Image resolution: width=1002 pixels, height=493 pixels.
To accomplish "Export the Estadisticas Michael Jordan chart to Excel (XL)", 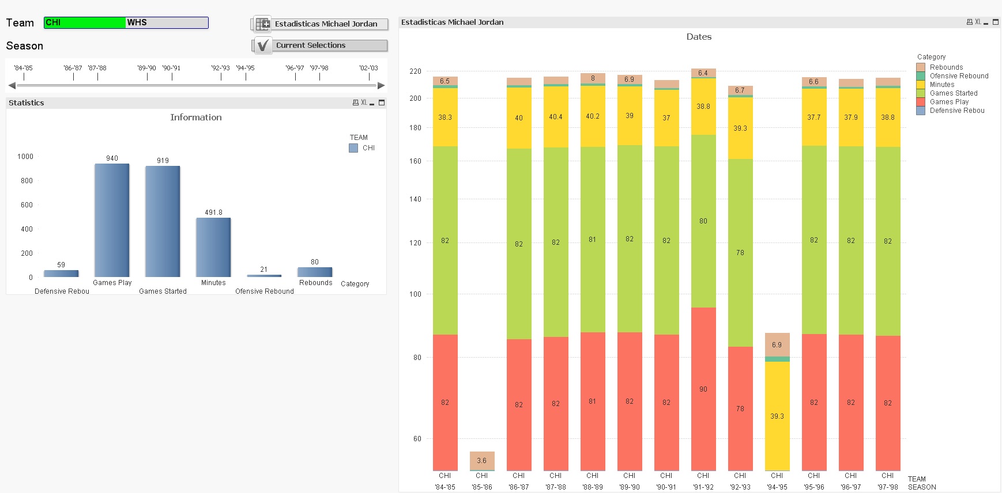I will pos(978,22).
